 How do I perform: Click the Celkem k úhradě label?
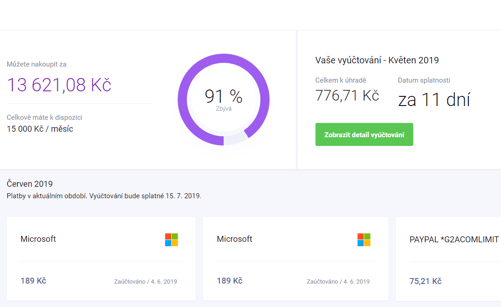(341, 80)
